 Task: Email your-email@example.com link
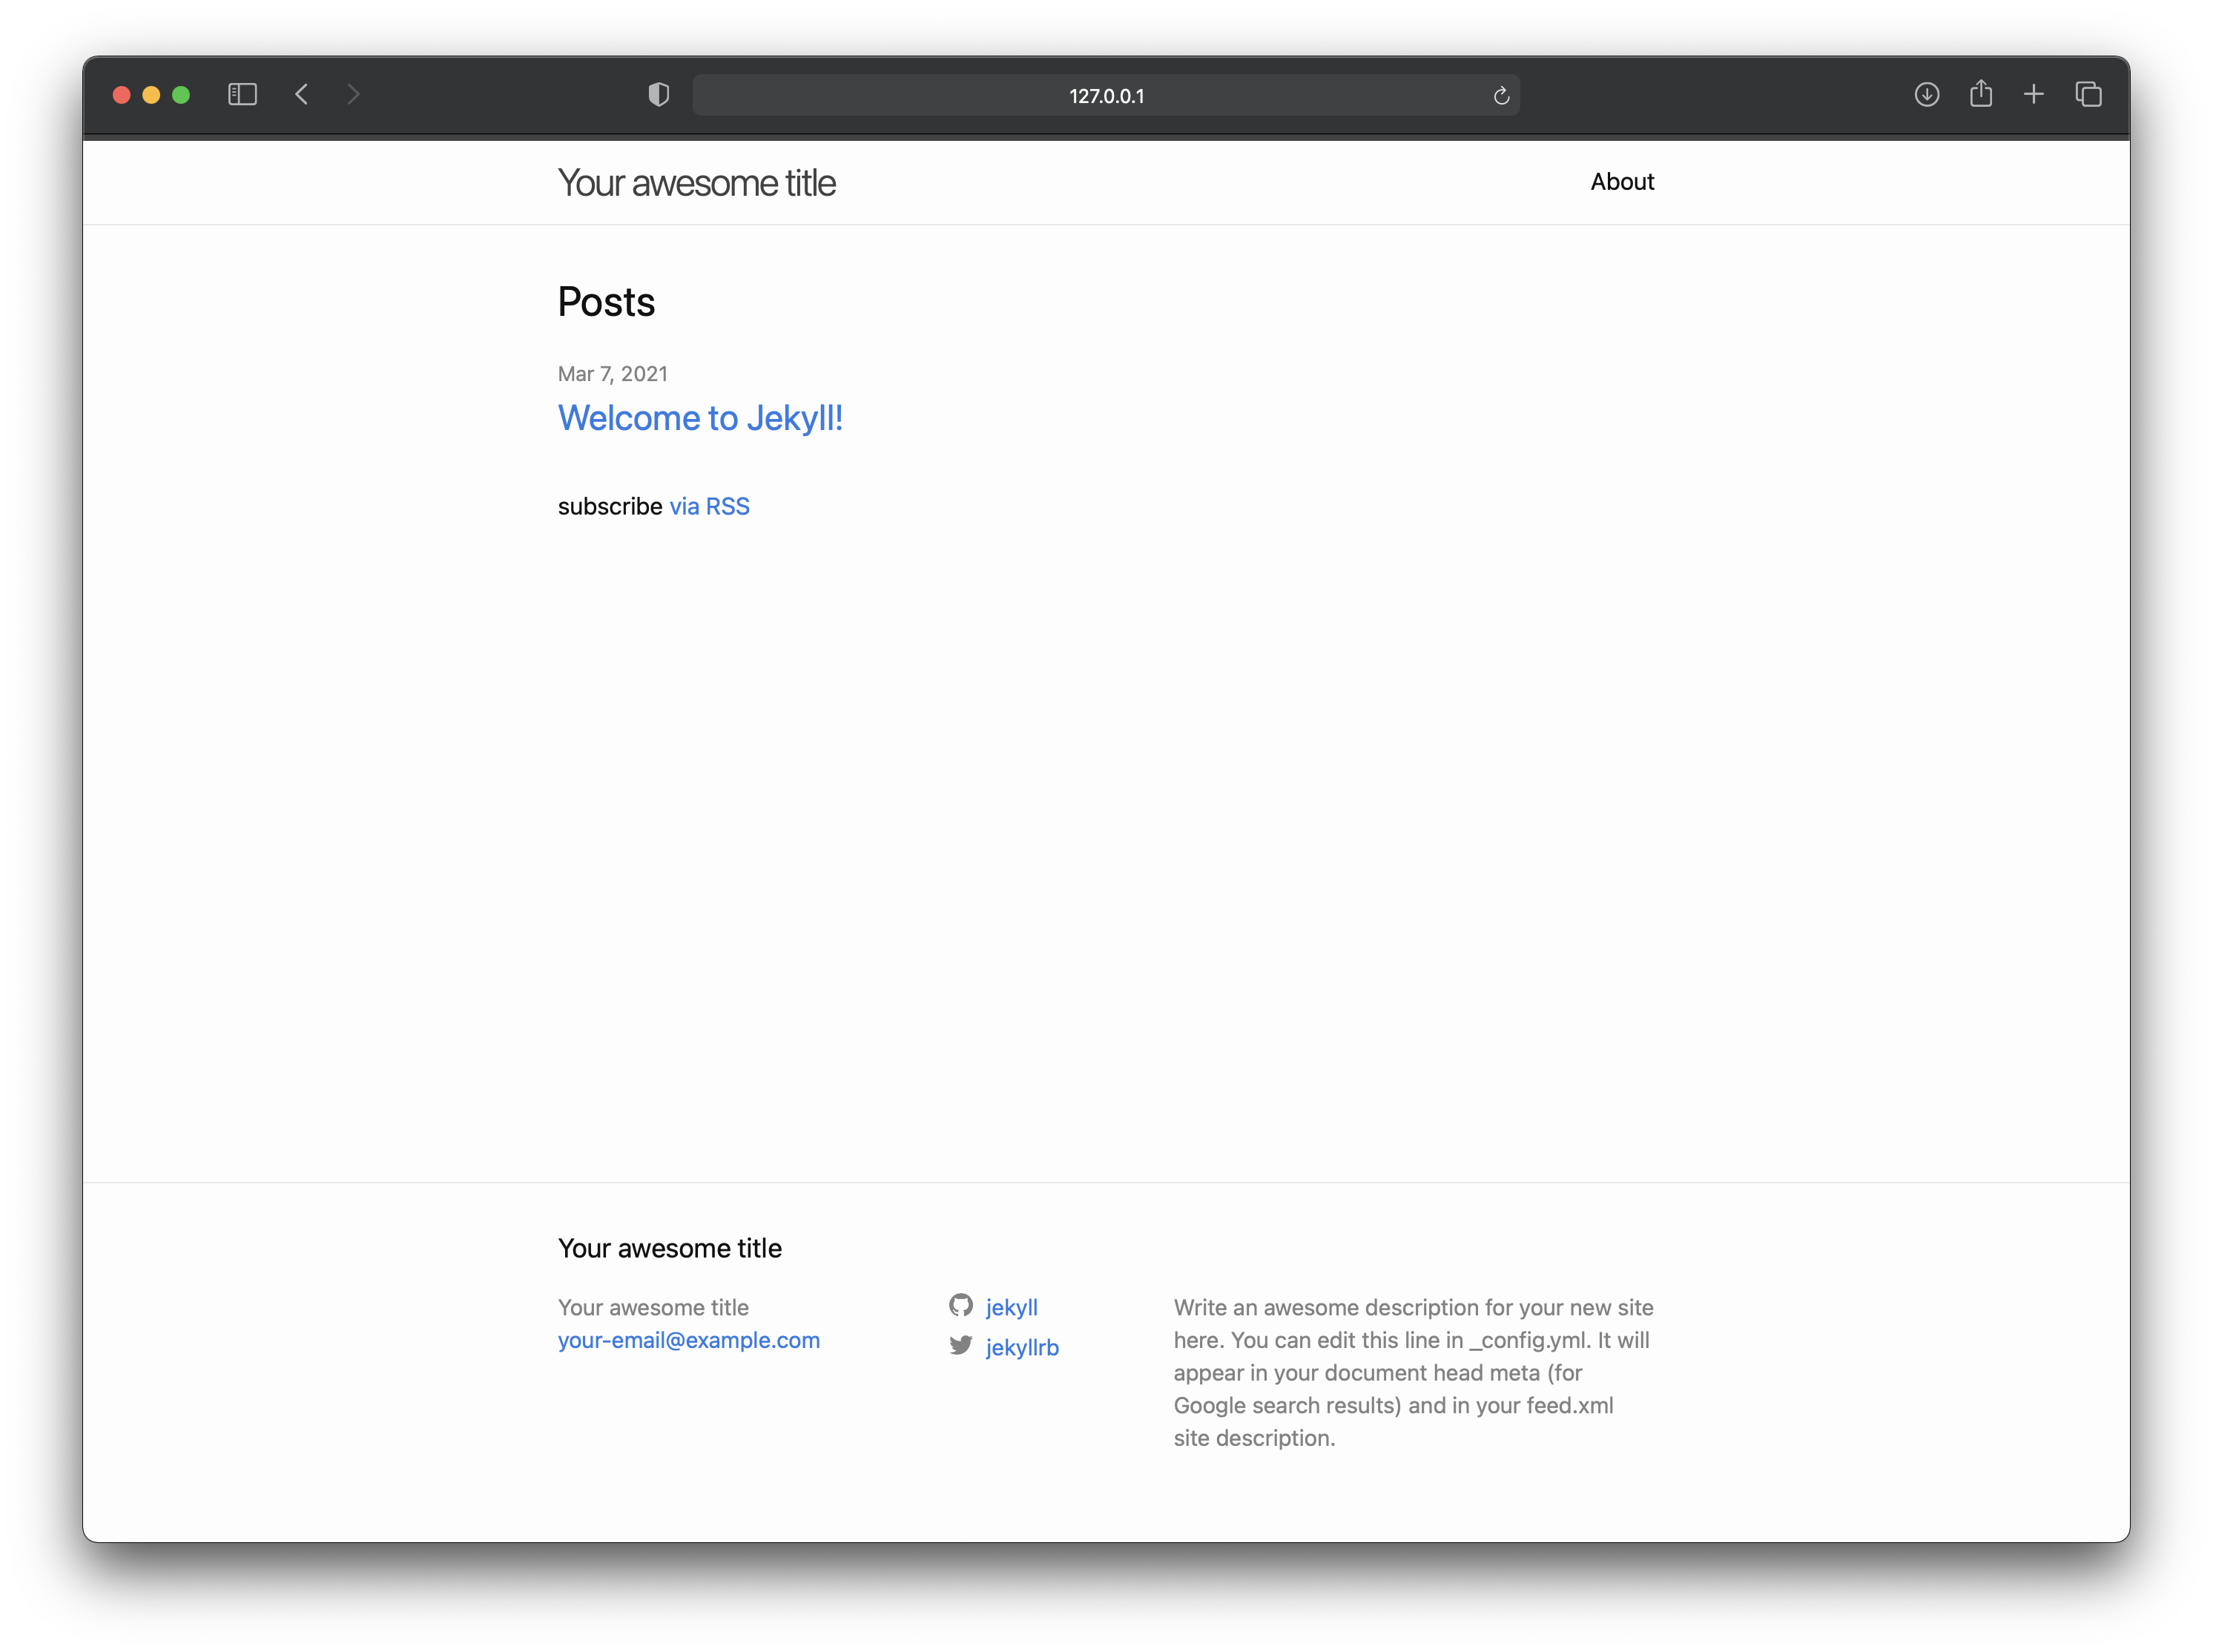click(x=688, y=1340)
